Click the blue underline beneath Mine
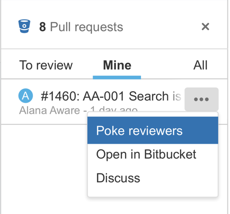230x214 pixels. (117, 77)
